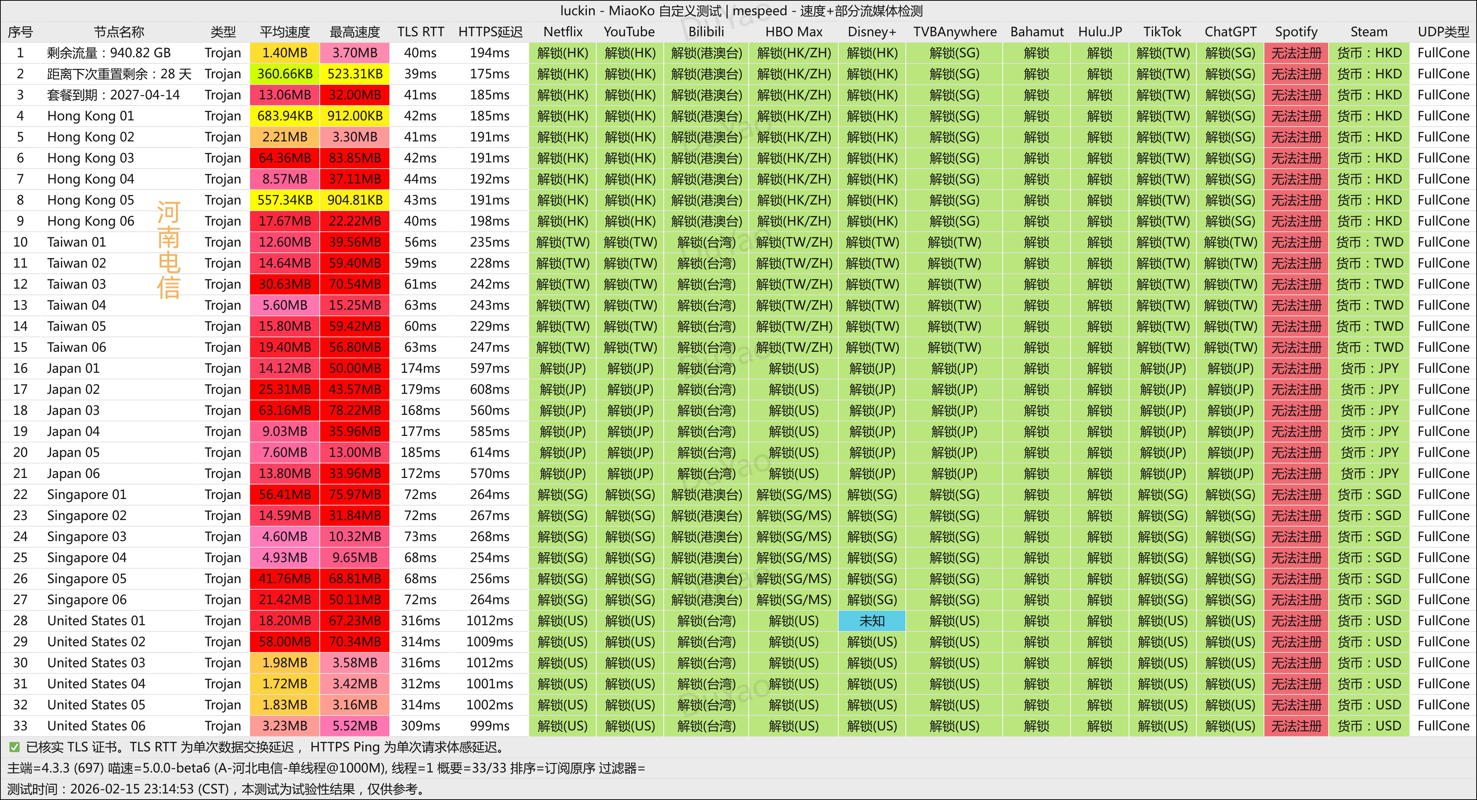Select the United States 06 row name
1477x800 pixels.
point(96,726)
